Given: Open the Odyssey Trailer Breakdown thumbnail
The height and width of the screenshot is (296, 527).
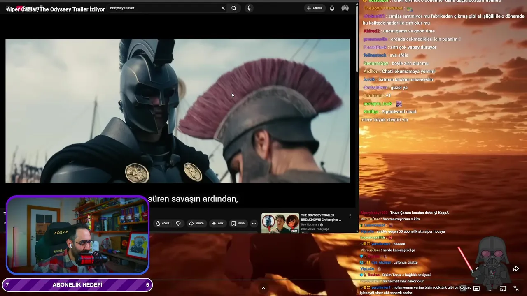Looking at the screenshot, I should (x=280, y=223).
